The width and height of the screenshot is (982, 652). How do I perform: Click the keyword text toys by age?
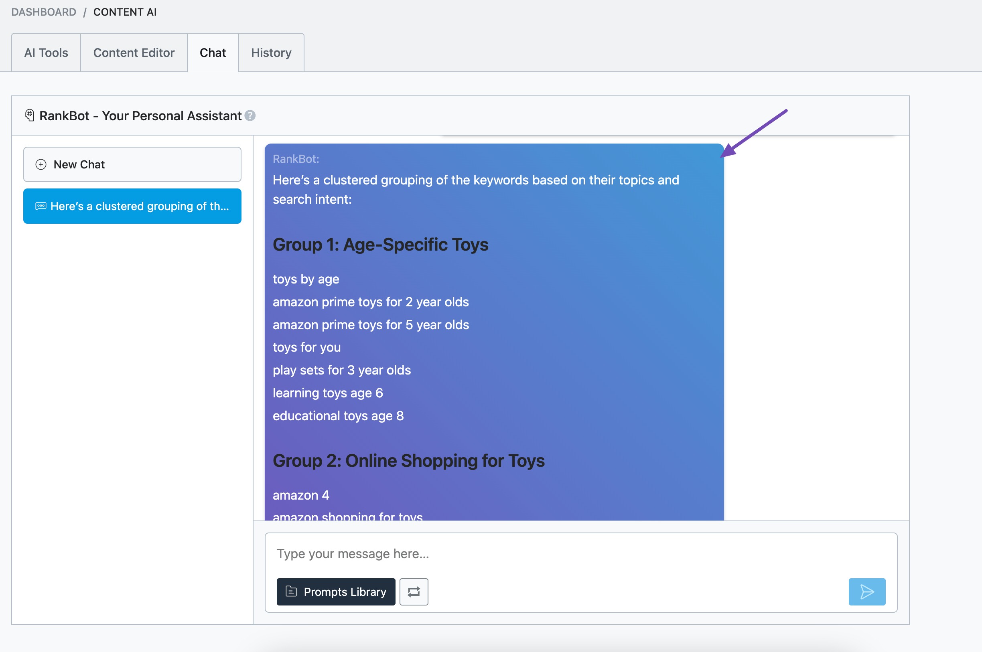coord(306,279)
